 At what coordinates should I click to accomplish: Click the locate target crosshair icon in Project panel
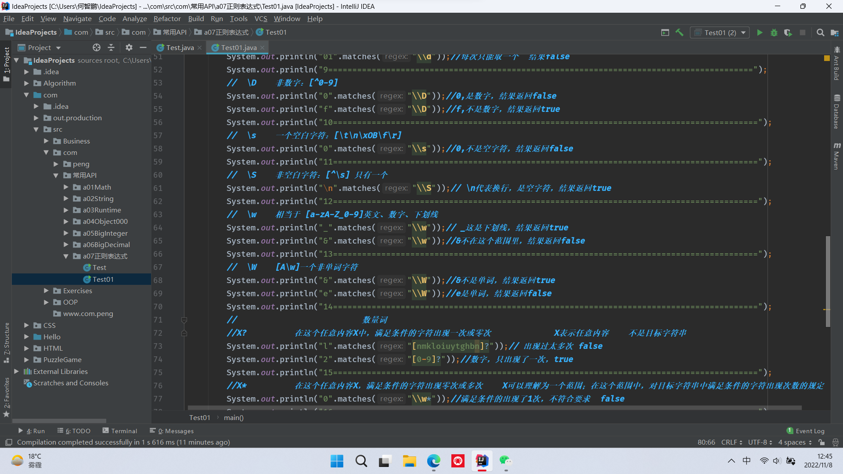[97, 47]
